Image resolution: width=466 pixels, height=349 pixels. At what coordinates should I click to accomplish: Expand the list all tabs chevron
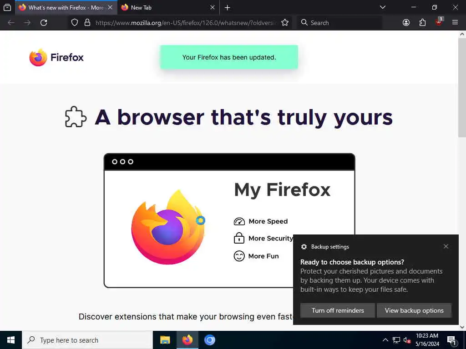[382, 7]
